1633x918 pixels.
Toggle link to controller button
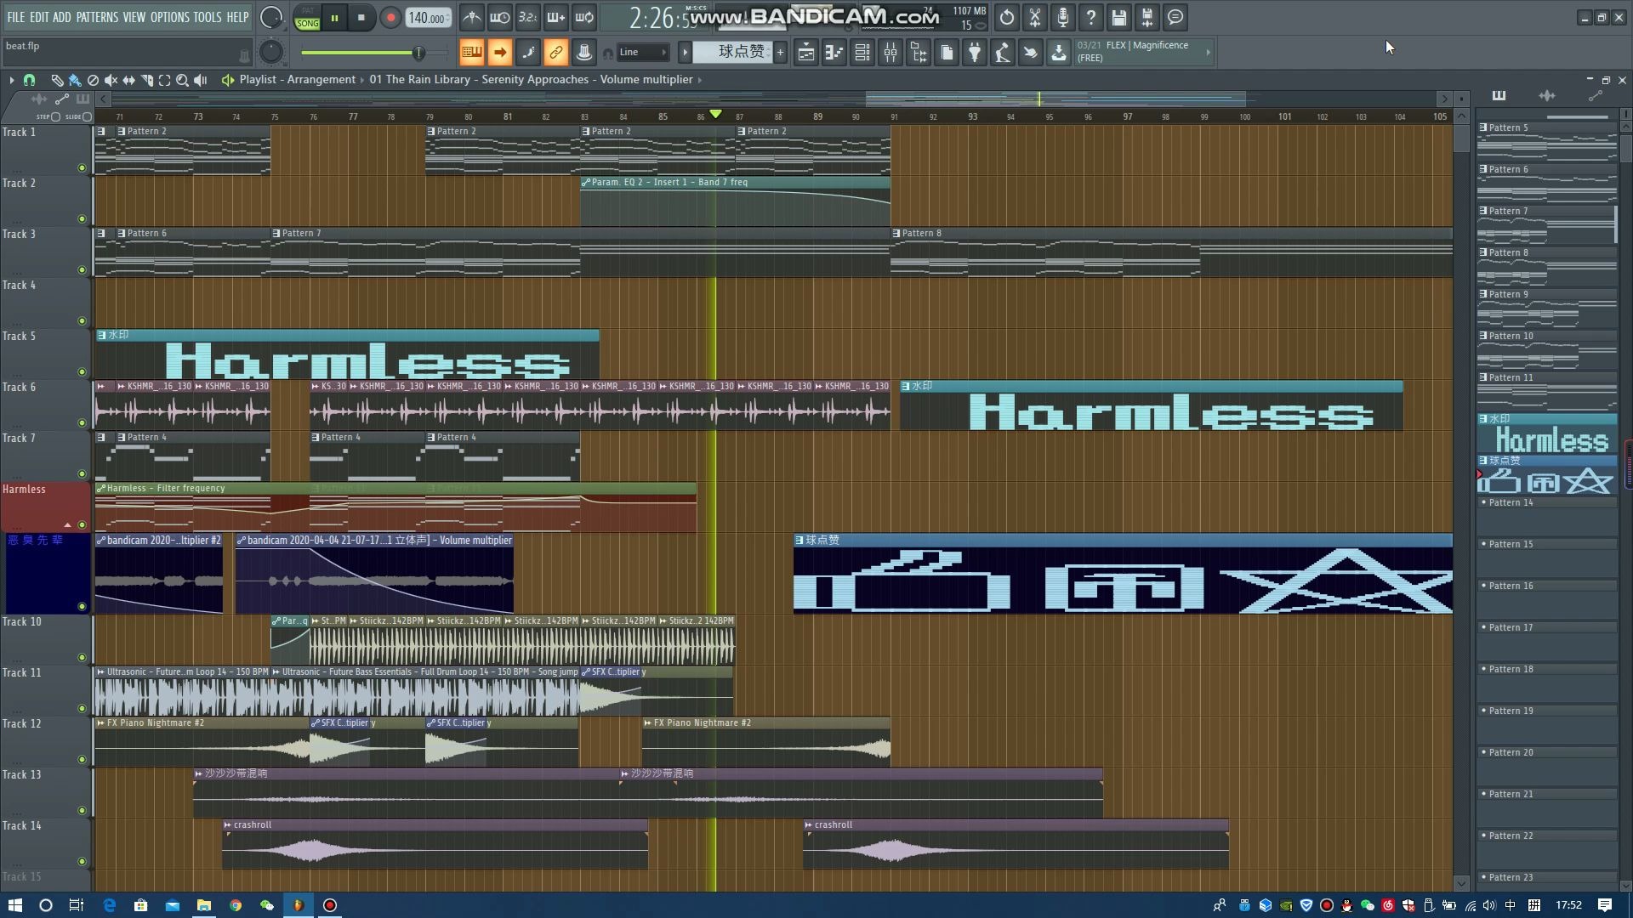[x=556, y=53]
